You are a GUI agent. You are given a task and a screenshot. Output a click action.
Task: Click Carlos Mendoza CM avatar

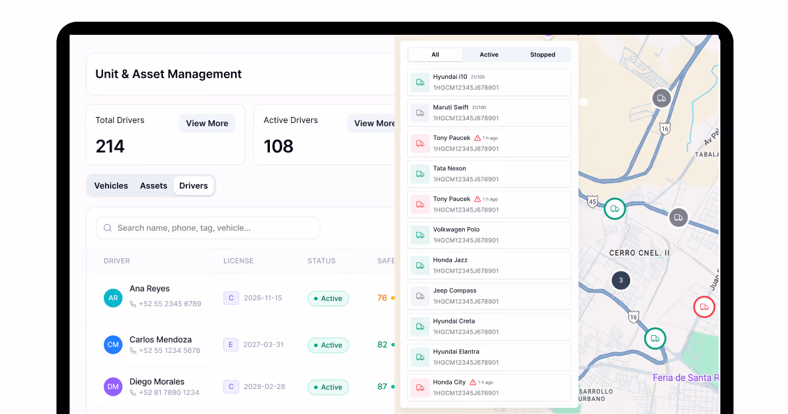coord(113,345)
